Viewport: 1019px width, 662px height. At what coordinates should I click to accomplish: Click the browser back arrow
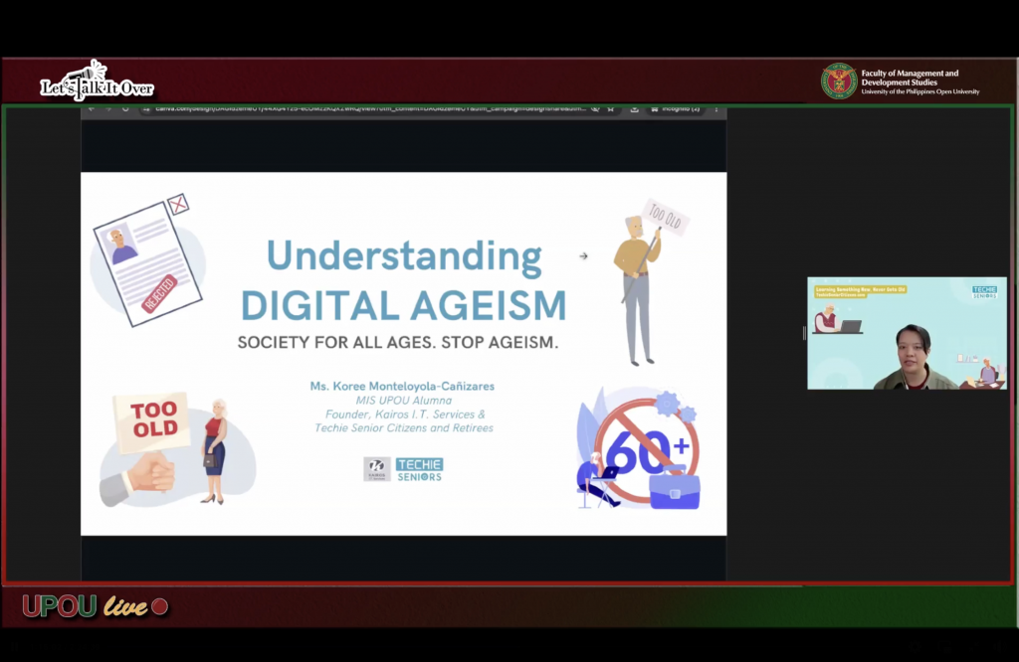(x=91, y=108)
